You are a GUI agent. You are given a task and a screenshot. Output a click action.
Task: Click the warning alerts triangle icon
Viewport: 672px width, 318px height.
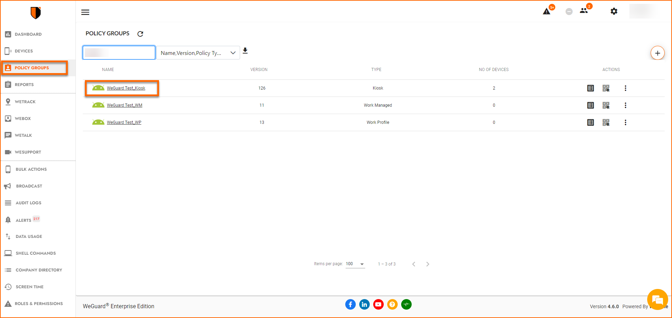547,12
